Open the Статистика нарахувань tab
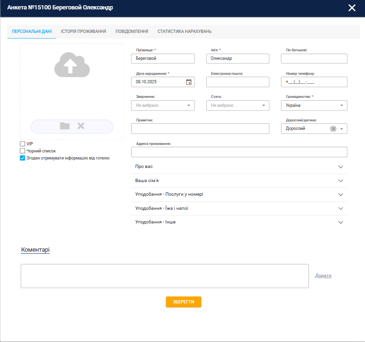The height and width of the screenshot is (342, 365). pyautogui.click(x=184, y=32)
